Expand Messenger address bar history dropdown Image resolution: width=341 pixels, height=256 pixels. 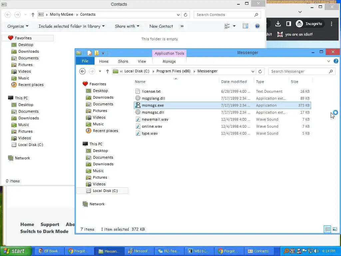click(x=253, y=71)
